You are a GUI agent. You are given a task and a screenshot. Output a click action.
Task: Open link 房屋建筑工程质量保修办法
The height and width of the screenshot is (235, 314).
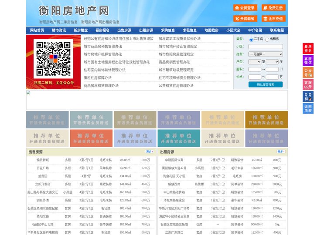coord(180,39)
